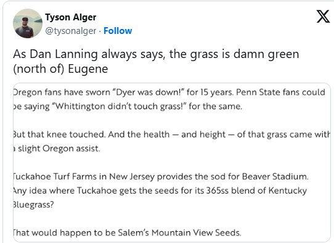Open the paragraph starting "Oregon fans have sworn"

(x=169, y=99)
